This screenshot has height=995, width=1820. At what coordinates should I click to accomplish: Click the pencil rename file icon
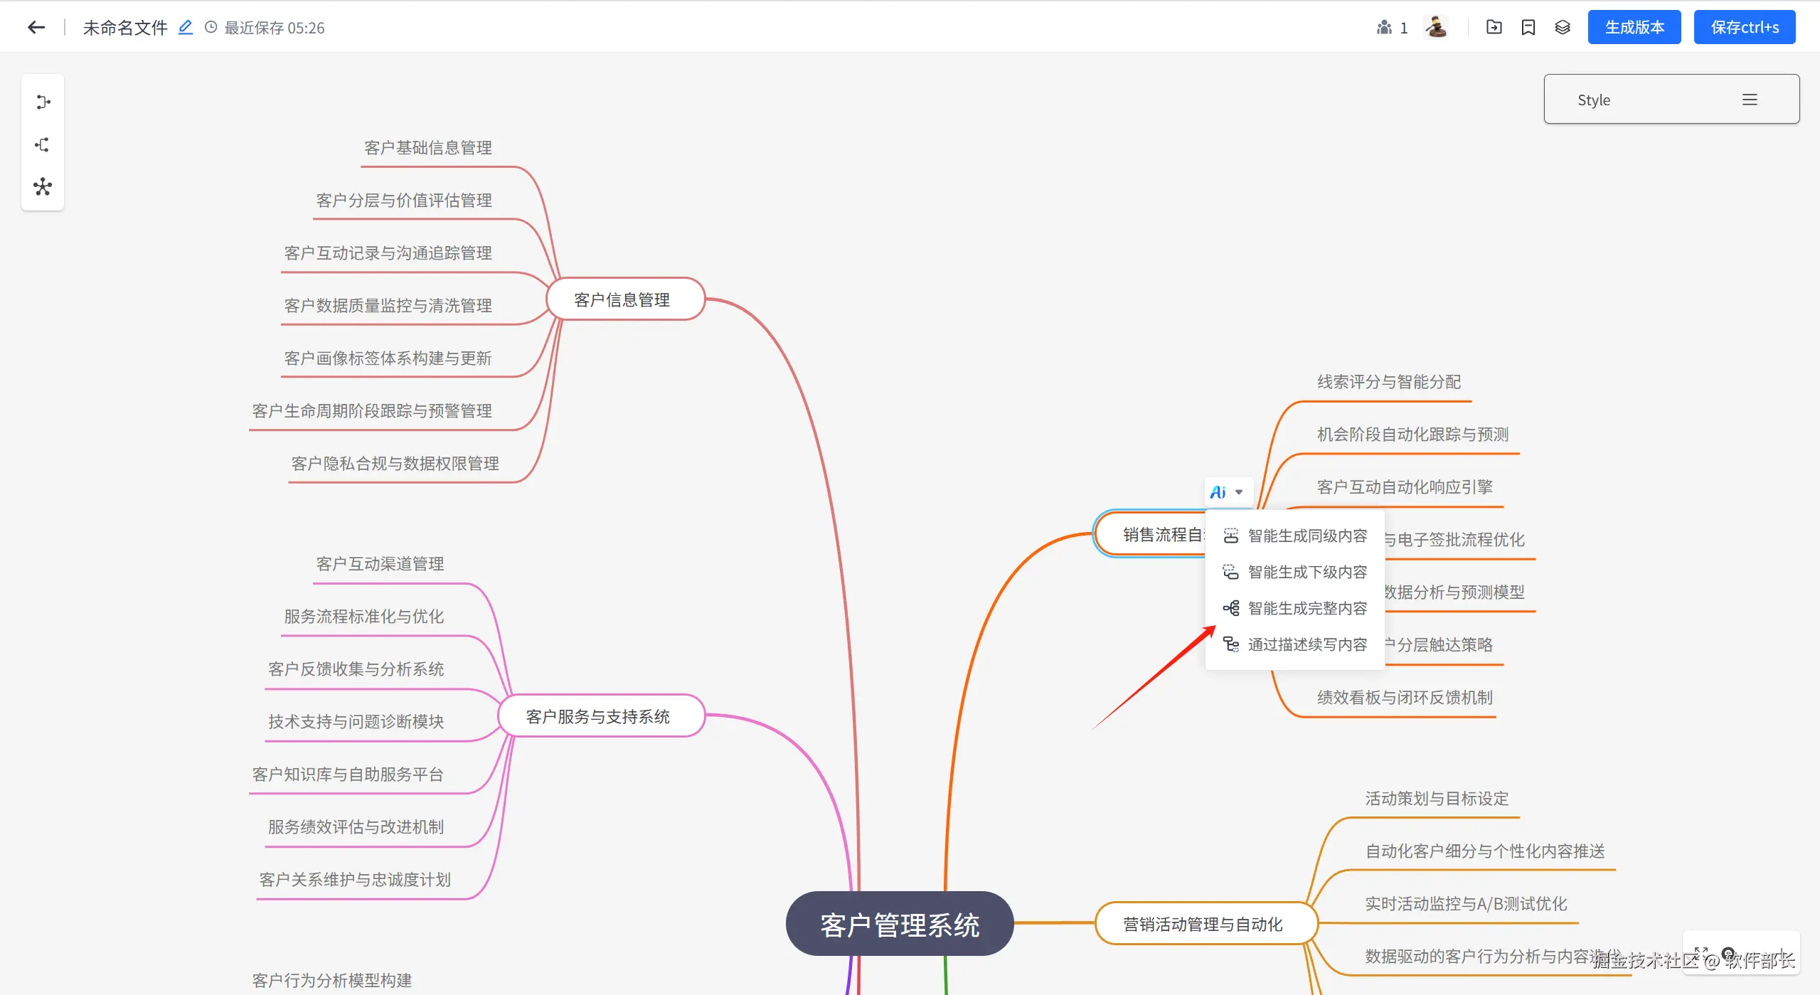point(185,28)
